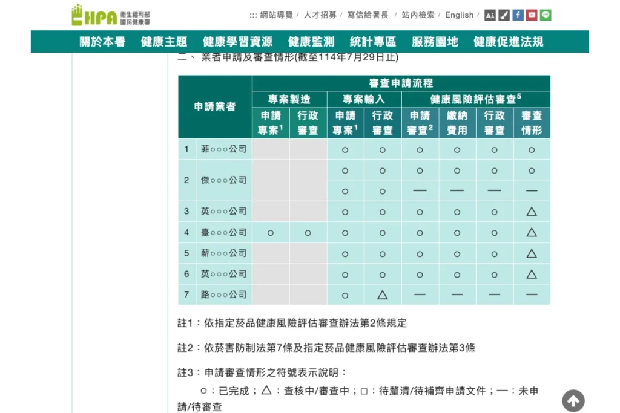Click the 審查申請流程 table header
620x413 pixels.
pos(401,83)
